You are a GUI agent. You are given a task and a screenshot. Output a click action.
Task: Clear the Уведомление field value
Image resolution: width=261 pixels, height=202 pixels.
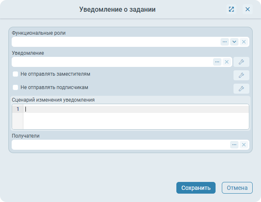click(227, 62)
